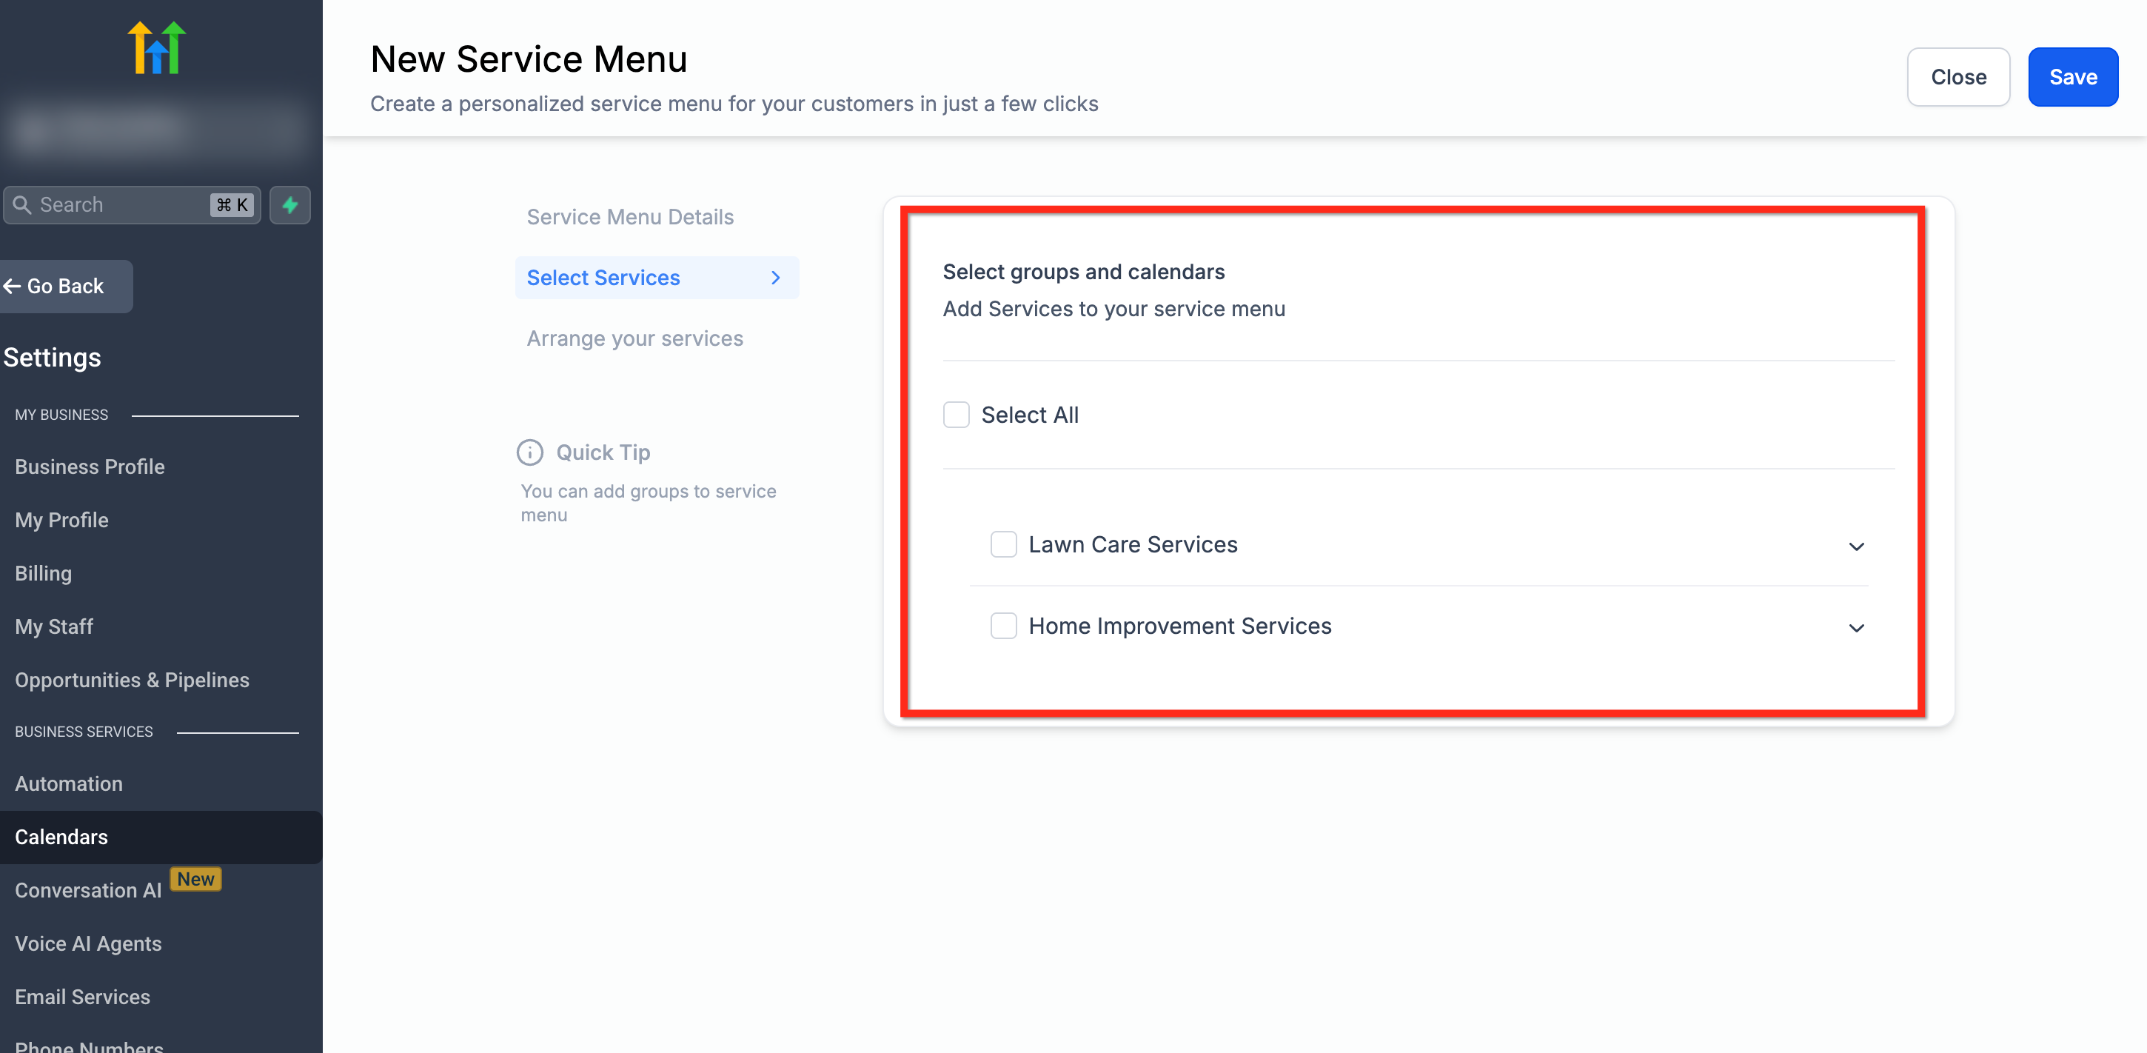Expand the Lawn Care Services group
Viewport: 2147px width, 1053px height.
tap(1855, 547)
